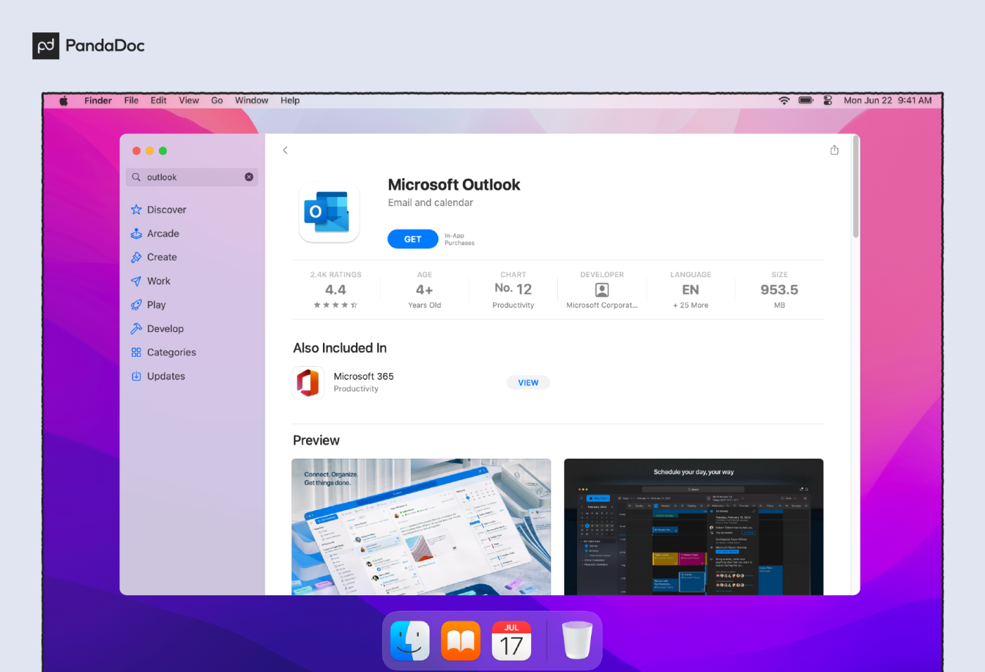The height and width of the screenshot is (672, 985).
Task: Click VIEW for Microsoft 365
Action: (x=528, y=383)
